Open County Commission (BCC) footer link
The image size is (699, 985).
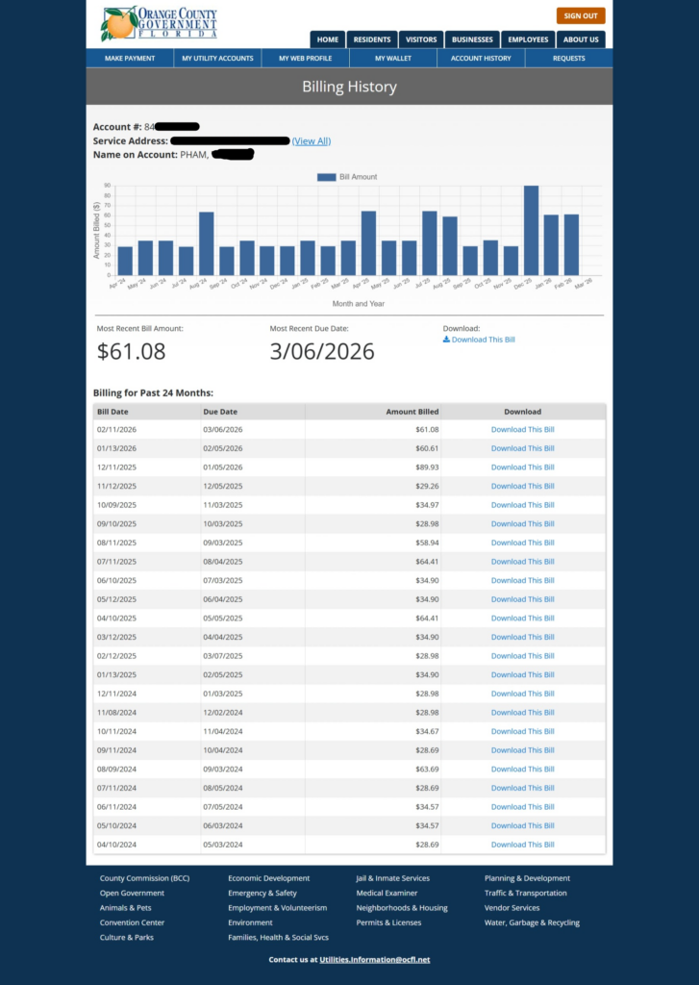point(144,878)
